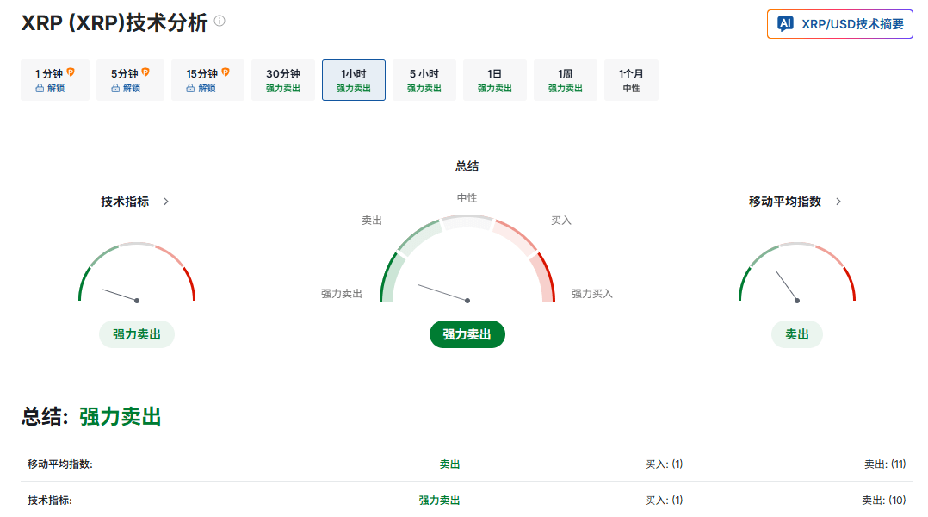The height and width of the screenshot is (517, 928).
Task: Click the 技术指标 gauge dial
Action: (x=137, y=272)
